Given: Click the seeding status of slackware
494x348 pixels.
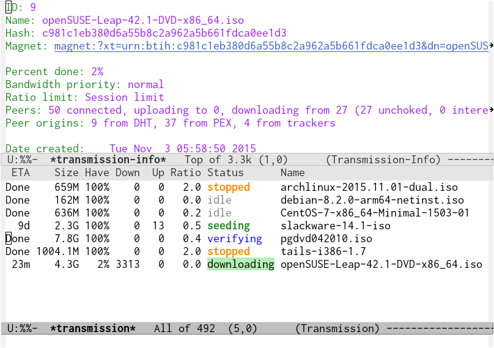Looking at the screenshot, I should point(229,226).
